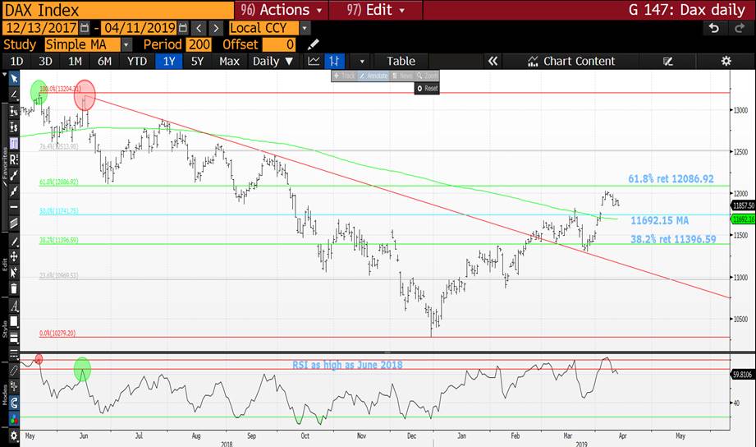
Task: Select the Max range tab
Action: point(229,62)
